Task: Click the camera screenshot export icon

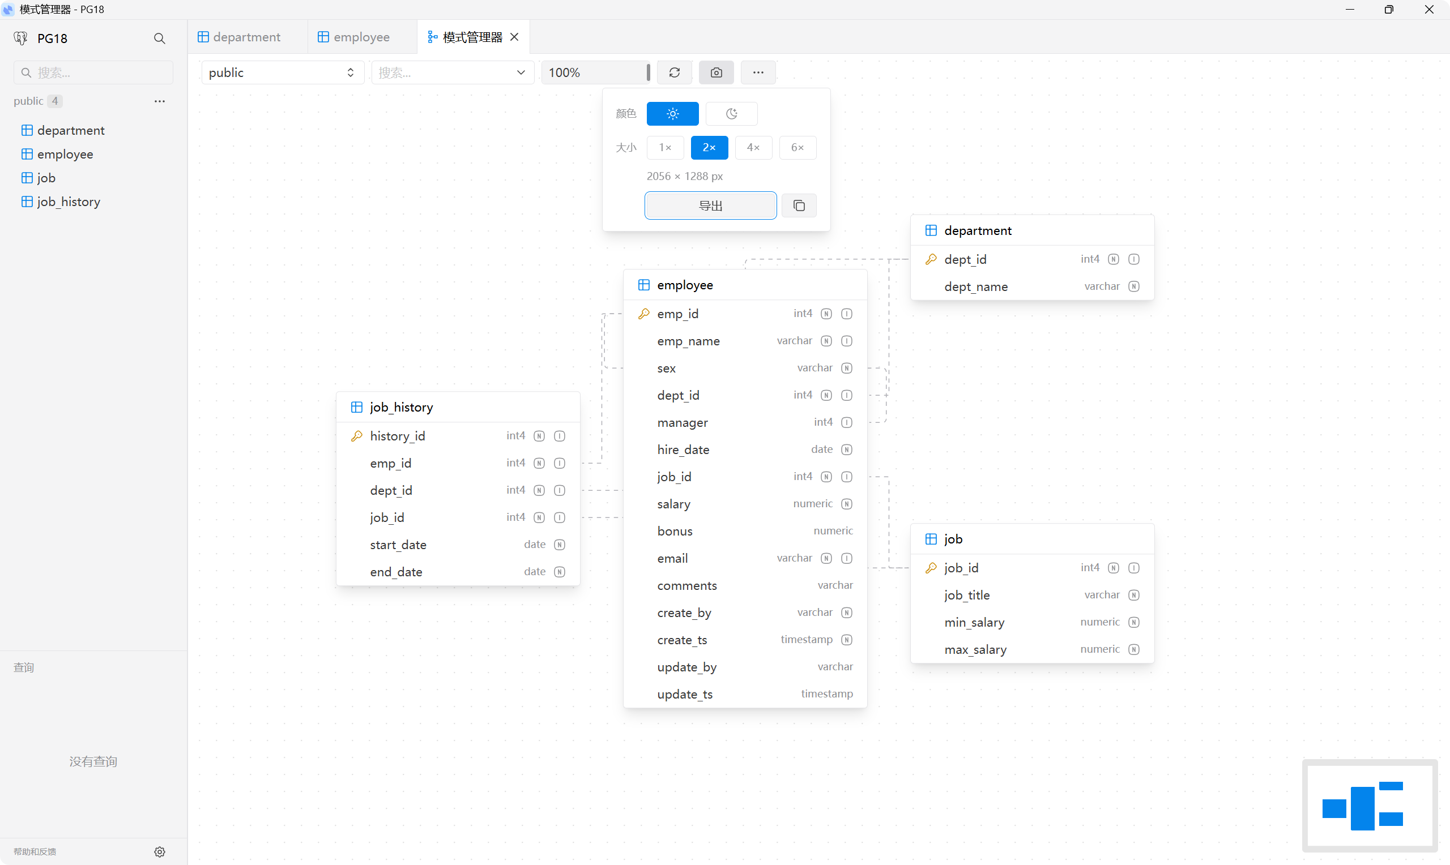Action: (x=716, y=72)
